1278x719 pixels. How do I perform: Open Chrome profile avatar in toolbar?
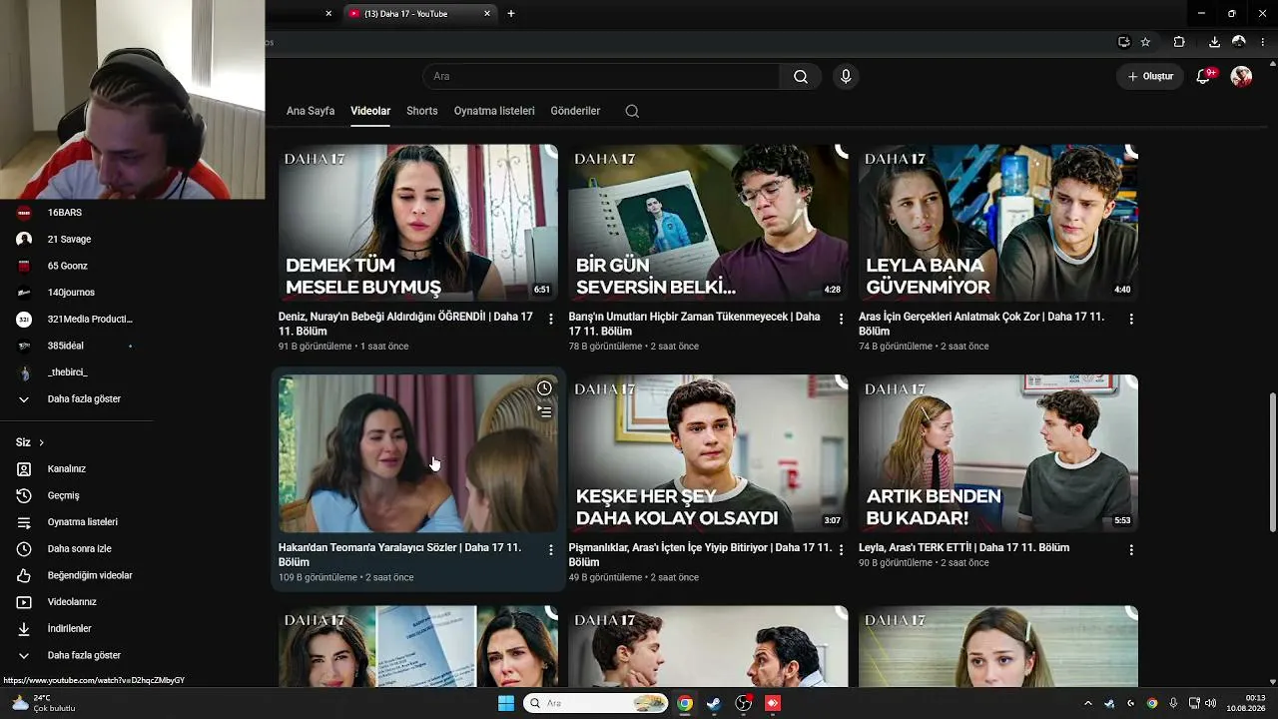point(1239,42)
